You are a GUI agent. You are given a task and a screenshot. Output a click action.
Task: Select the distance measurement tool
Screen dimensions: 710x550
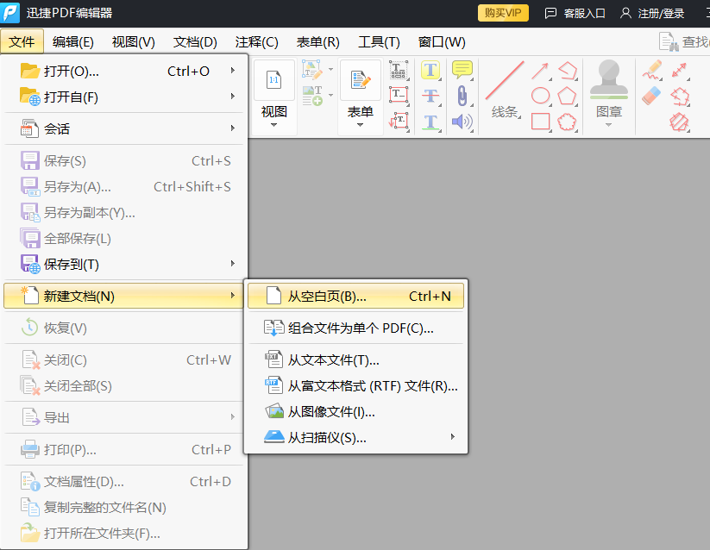[x=679, y=71]
